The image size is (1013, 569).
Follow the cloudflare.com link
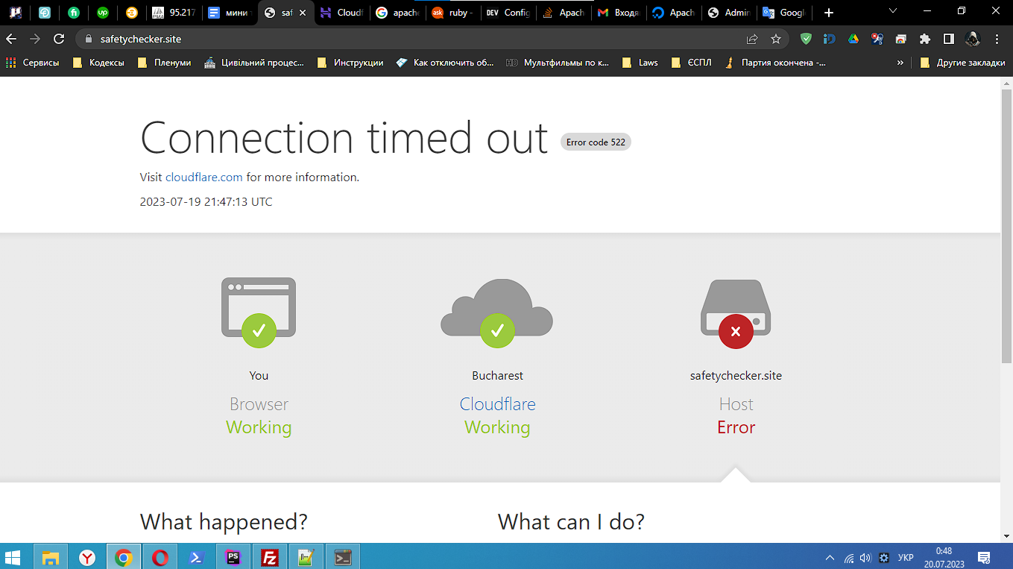[204, 177]
